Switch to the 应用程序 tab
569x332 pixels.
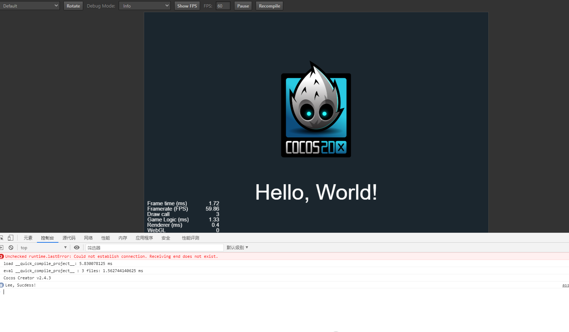pos(144,238)
